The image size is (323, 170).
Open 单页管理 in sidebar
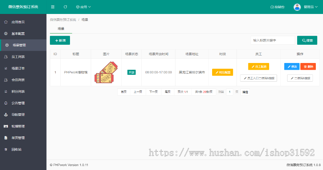[23, 138]
